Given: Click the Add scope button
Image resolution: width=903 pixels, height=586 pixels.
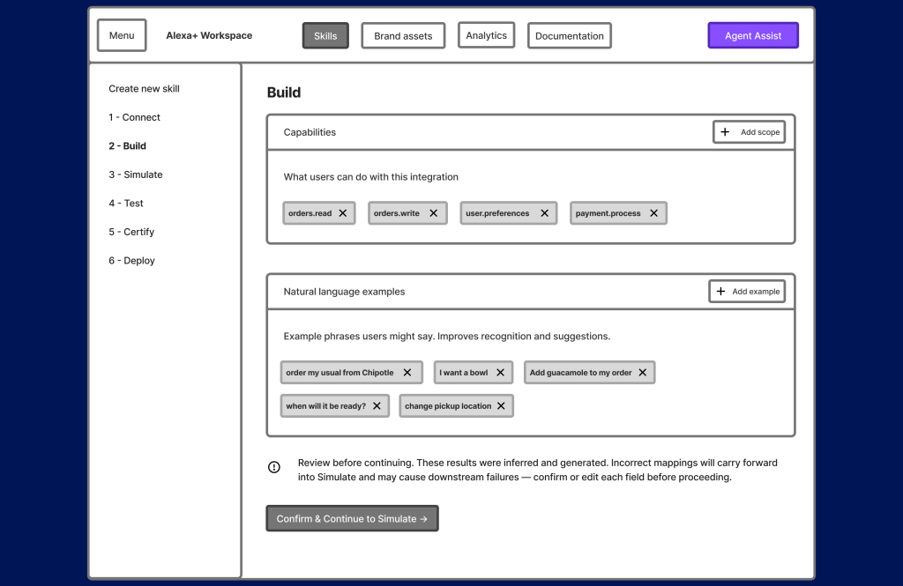Looking at the screenshot, I should (x=749, y=132).
